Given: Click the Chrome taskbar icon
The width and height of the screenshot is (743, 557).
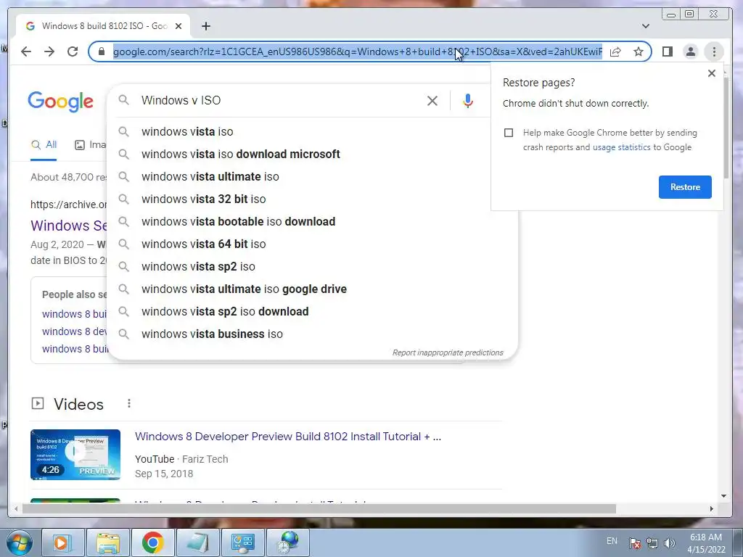Looking at the screenshot, I should [152, 542].
